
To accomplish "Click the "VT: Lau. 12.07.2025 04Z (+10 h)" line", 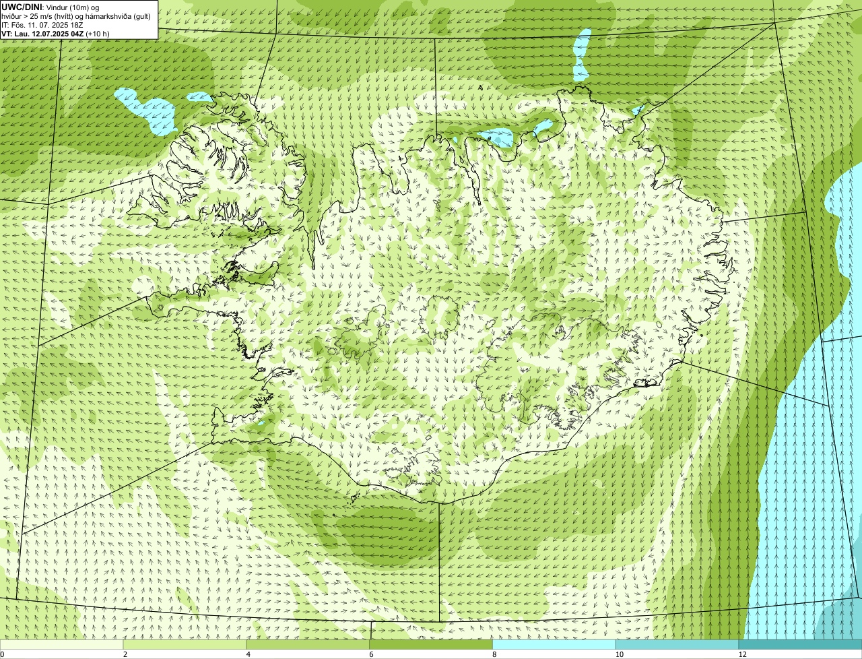I will pos(55,34).
